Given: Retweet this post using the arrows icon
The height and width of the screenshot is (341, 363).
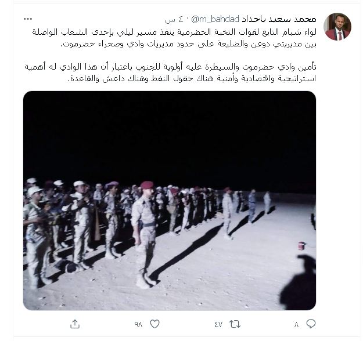Looking at the screenshot, I should [x=235, y=324].
